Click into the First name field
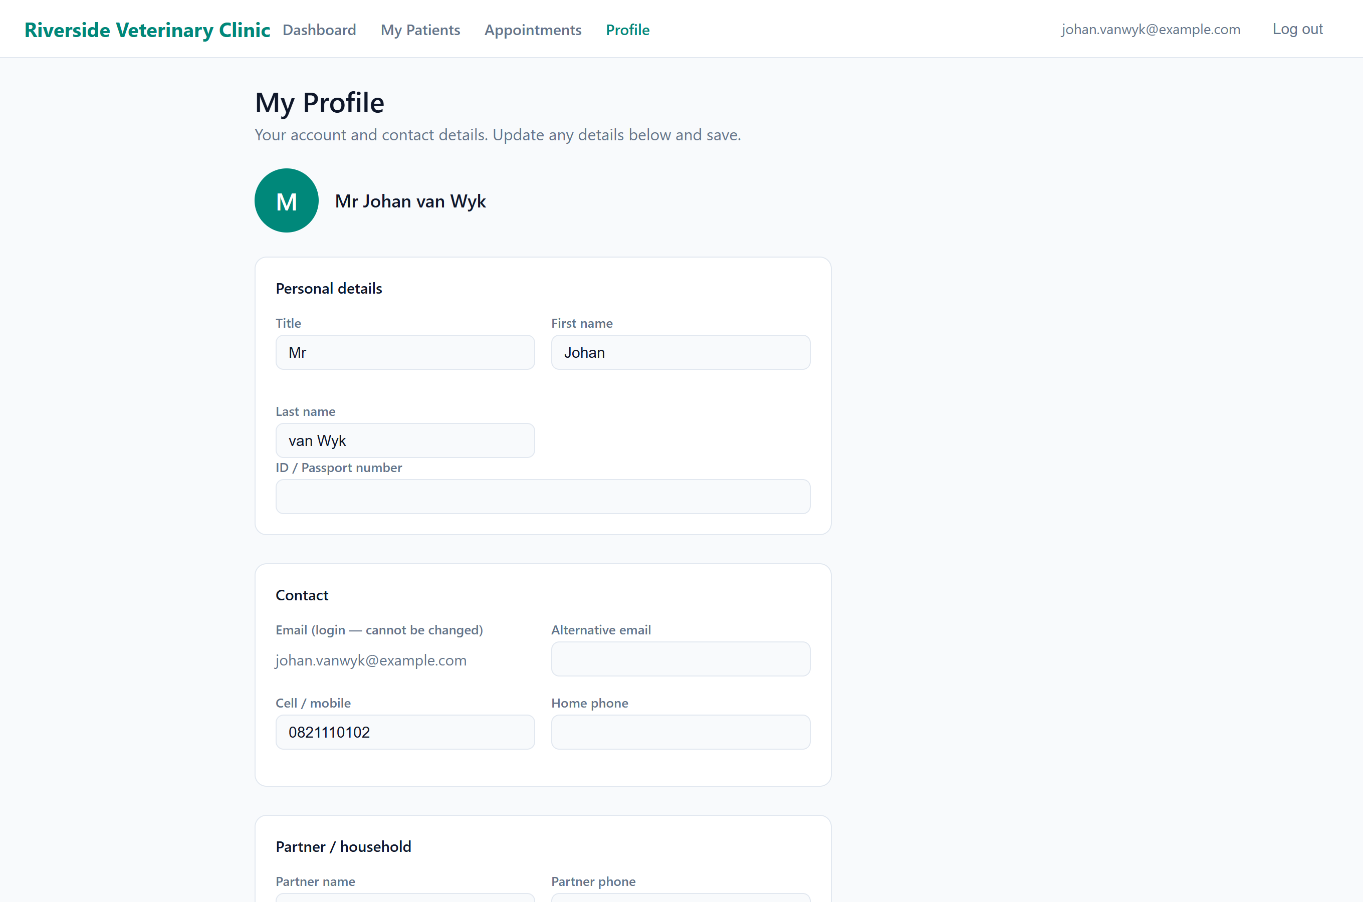 (x=680, y=352)
